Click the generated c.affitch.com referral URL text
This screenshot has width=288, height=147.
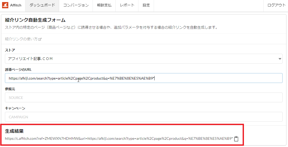click(x=119, y=139)
